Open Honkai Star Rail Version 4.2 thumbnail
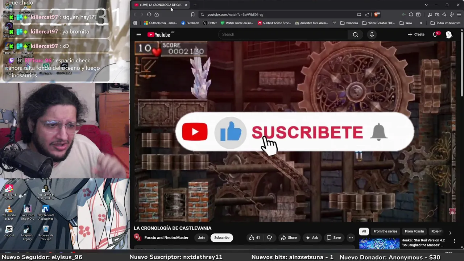 [x=379, y=244]
